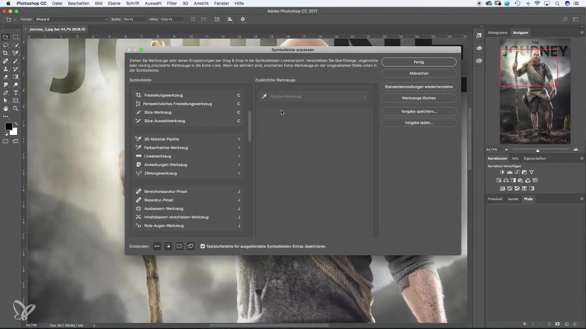This screenshot has height=329, width=586.
Task: Open the Styles fx panel icon
Action: coord(479,36)
